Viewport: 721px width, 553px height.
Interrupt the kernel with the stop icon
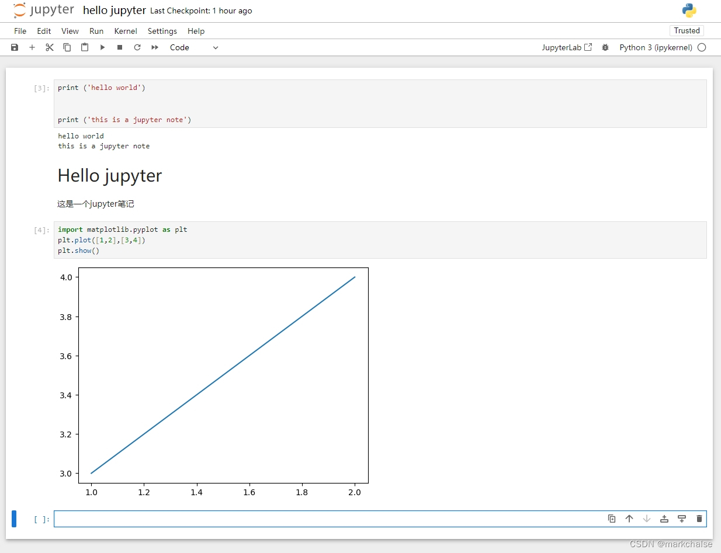[x=120, y=47]
